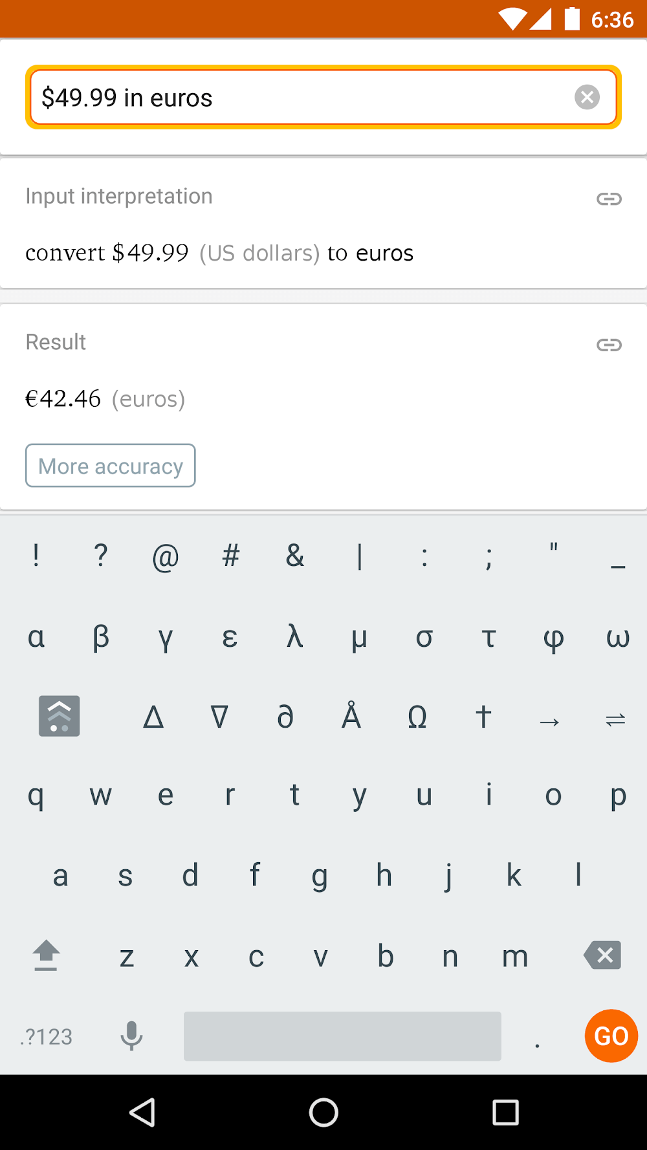Image resolution: width=647 pixels, height=1150 pixels.
Task: Tap the Android back navigation button
Action: pos(142,1112)
